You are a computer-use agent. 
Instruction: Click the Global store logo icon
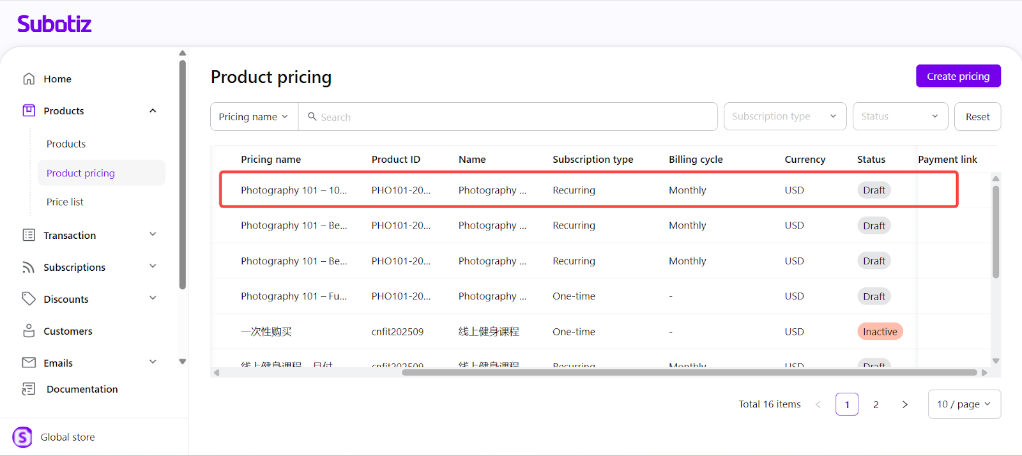22,437
